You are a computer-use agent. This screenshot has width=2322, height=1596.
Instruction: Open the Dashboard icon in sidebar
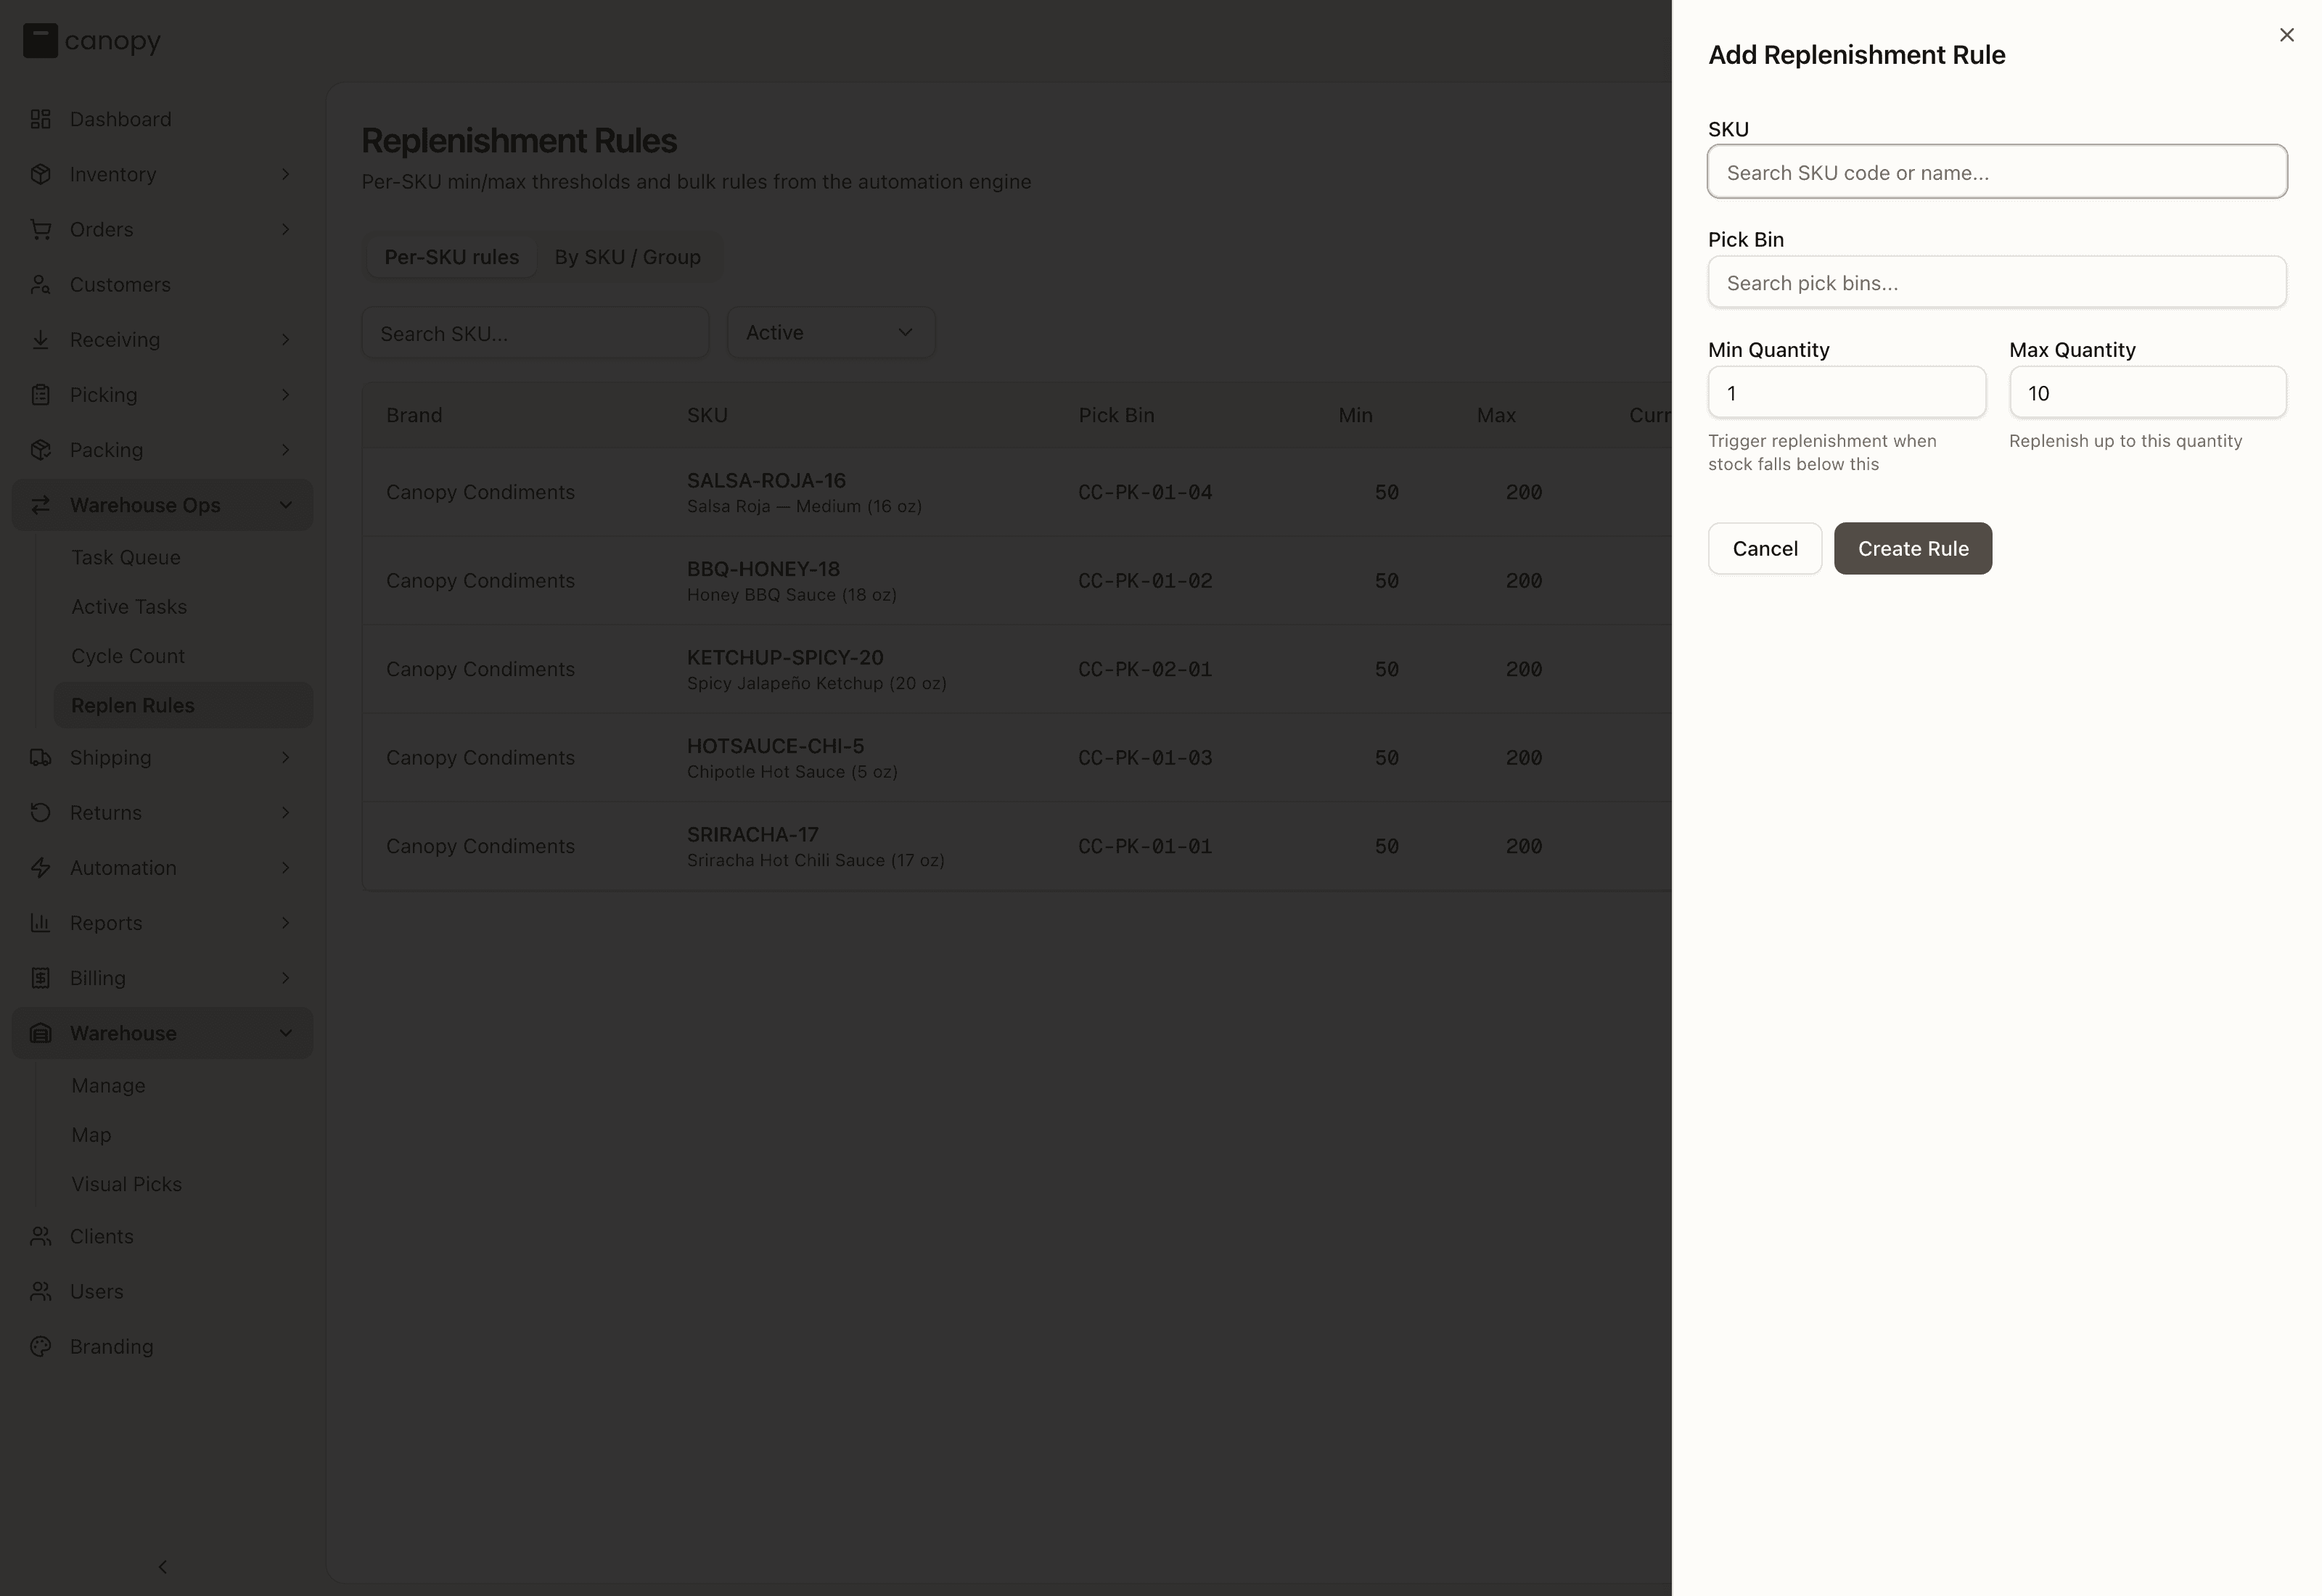[x=40, y=119]
